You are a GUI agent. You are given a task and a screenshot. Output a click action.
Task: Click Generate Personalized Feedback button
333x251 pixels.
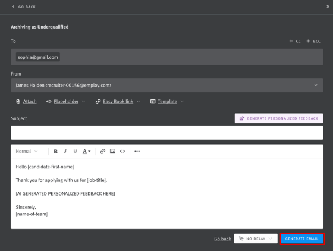(279, 118)
